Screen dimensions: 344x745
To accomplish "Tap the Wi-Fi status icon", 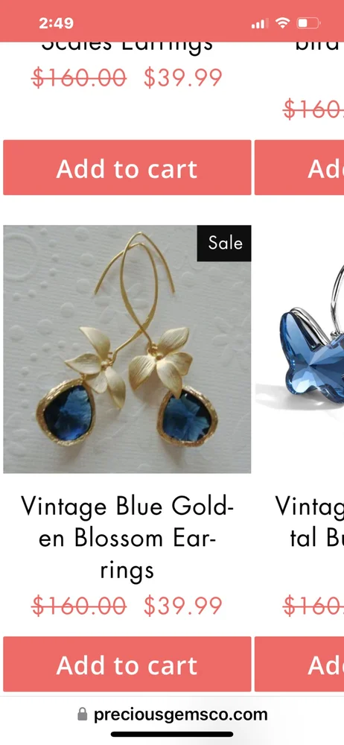I will point(283,22).
